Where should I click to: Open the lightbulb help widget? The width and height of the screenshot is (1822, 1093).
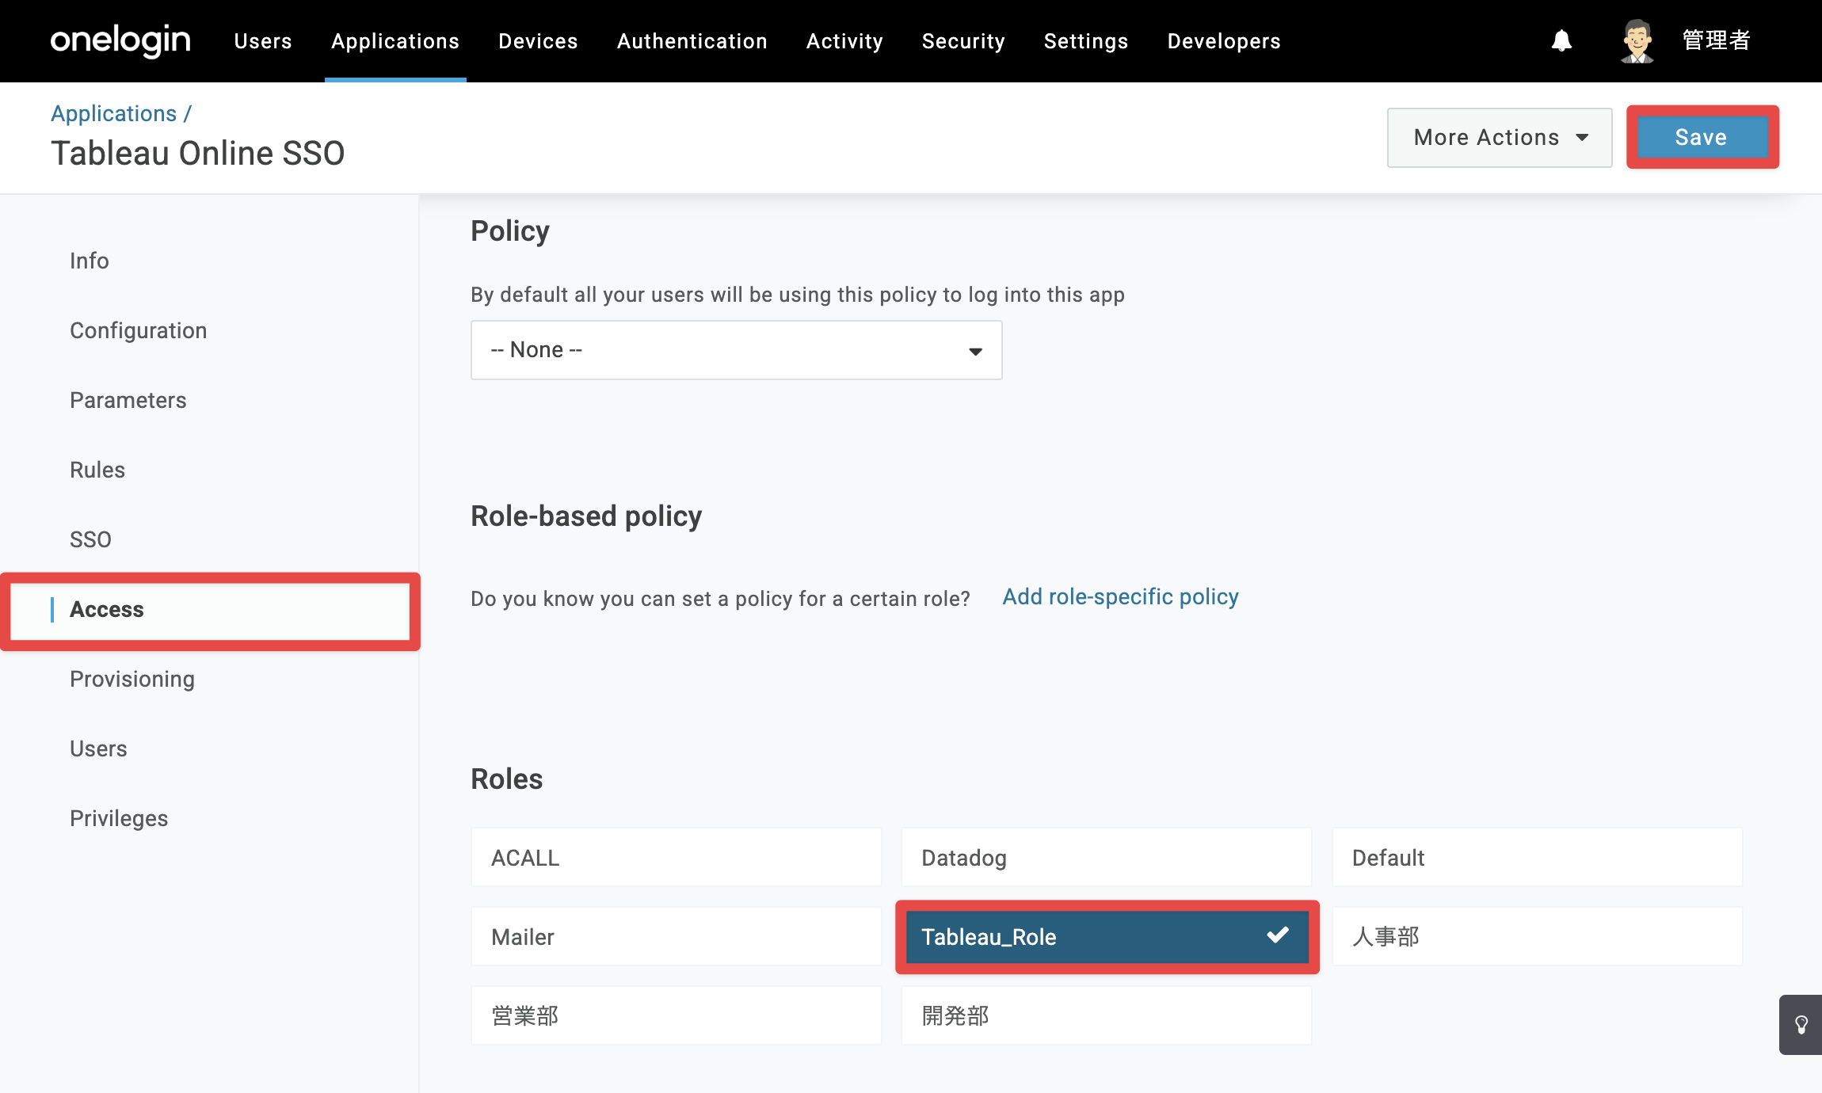pos(1801,1025)
